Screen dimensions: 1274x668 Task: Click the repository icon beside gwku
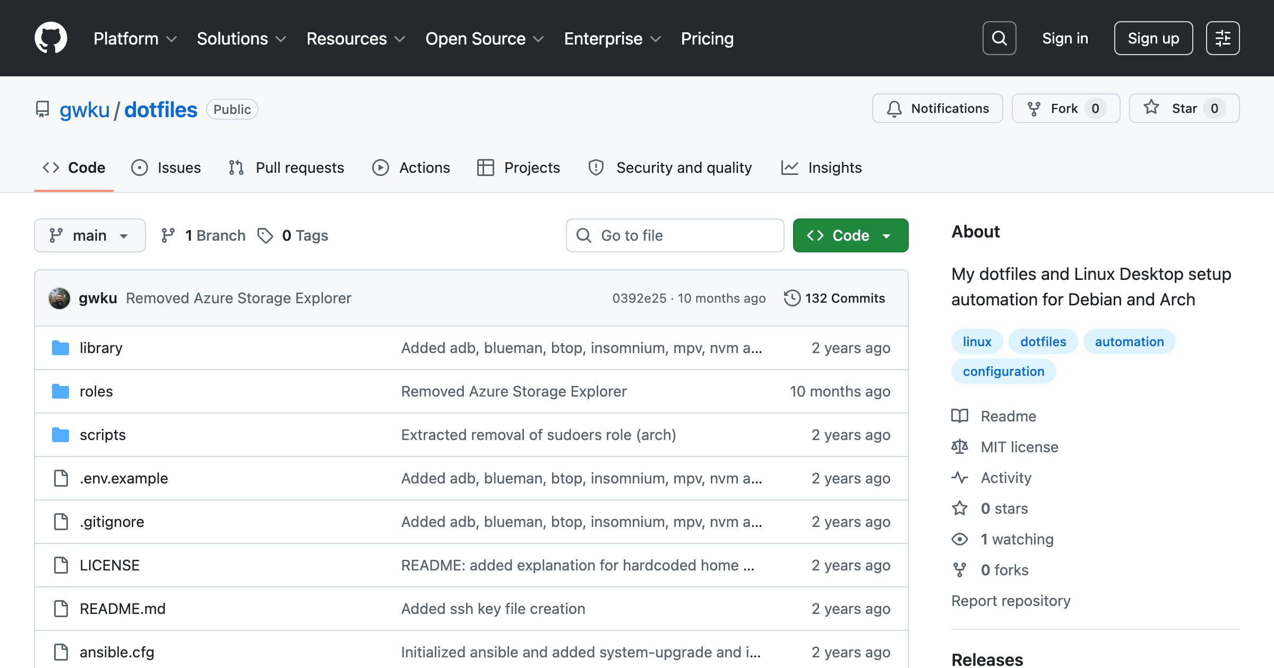coord(42,110)
